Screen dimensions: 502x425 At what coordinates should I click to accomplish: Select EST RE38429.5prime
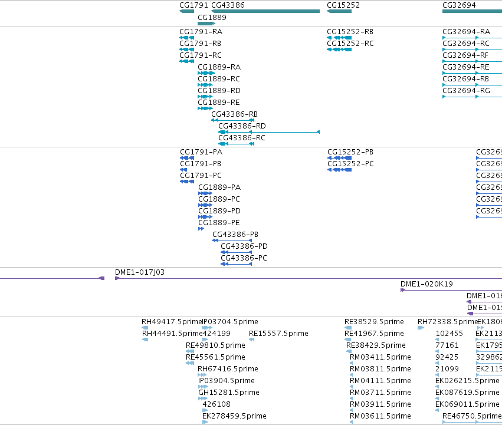pyautogui.click(x=376, y=345)
